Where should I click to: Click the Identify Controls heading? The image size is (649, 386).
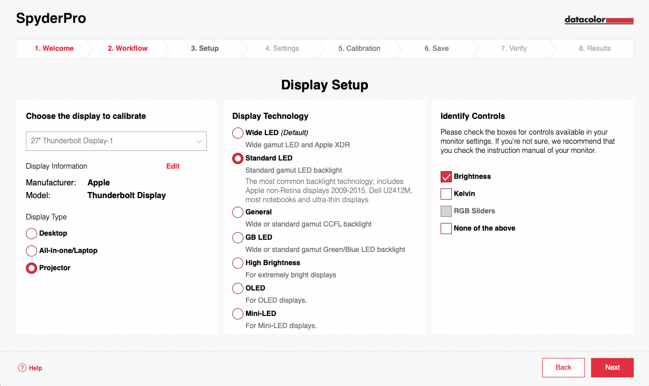tap(473, 116)
